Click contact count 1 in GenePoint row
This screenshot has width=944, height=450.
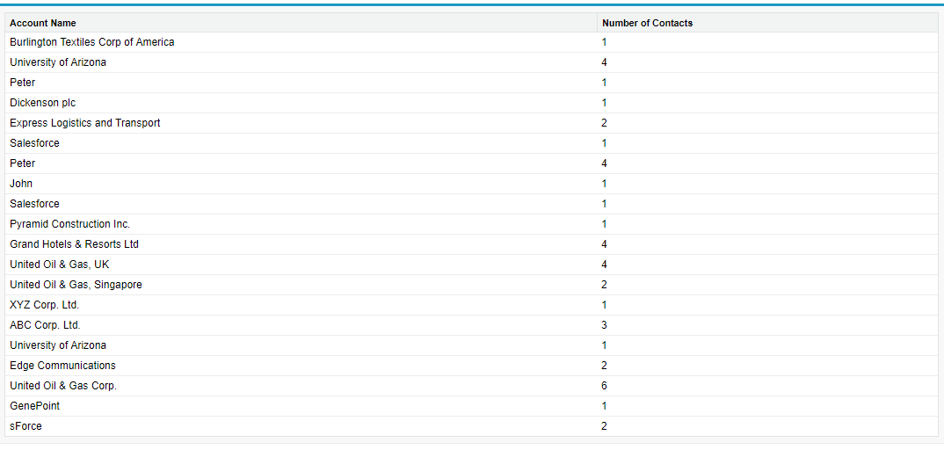pos(604,406)
